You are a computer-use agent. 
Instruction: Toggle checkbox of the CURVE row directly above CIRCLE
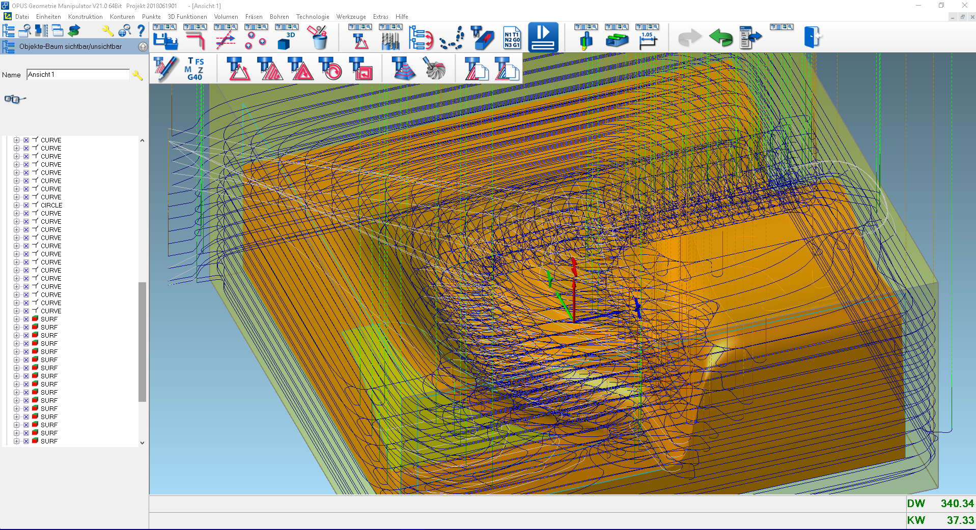(26, 197)
